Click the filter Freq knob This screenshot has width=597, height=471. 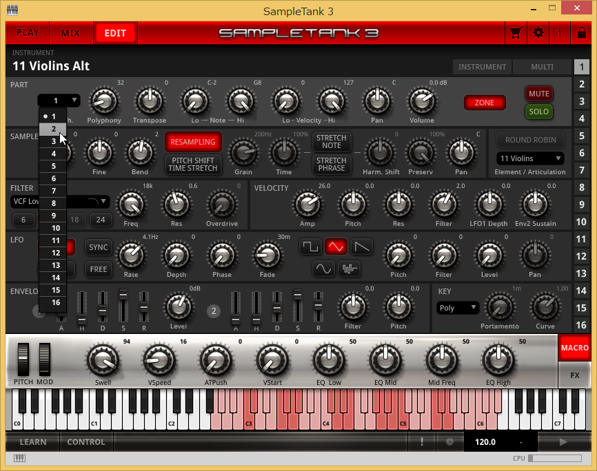(130, 205)
